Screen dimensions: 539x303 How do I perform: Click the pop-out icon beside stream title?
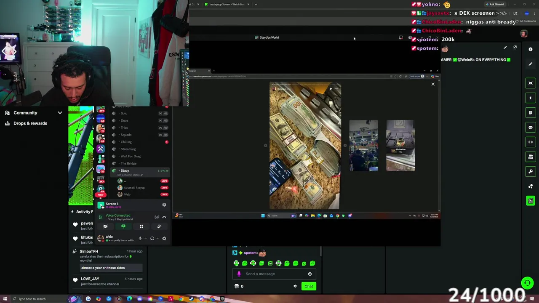click(x=515, y=48)
